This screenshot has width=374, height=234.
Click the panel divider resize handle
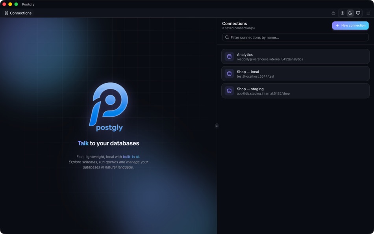[217, 126]
